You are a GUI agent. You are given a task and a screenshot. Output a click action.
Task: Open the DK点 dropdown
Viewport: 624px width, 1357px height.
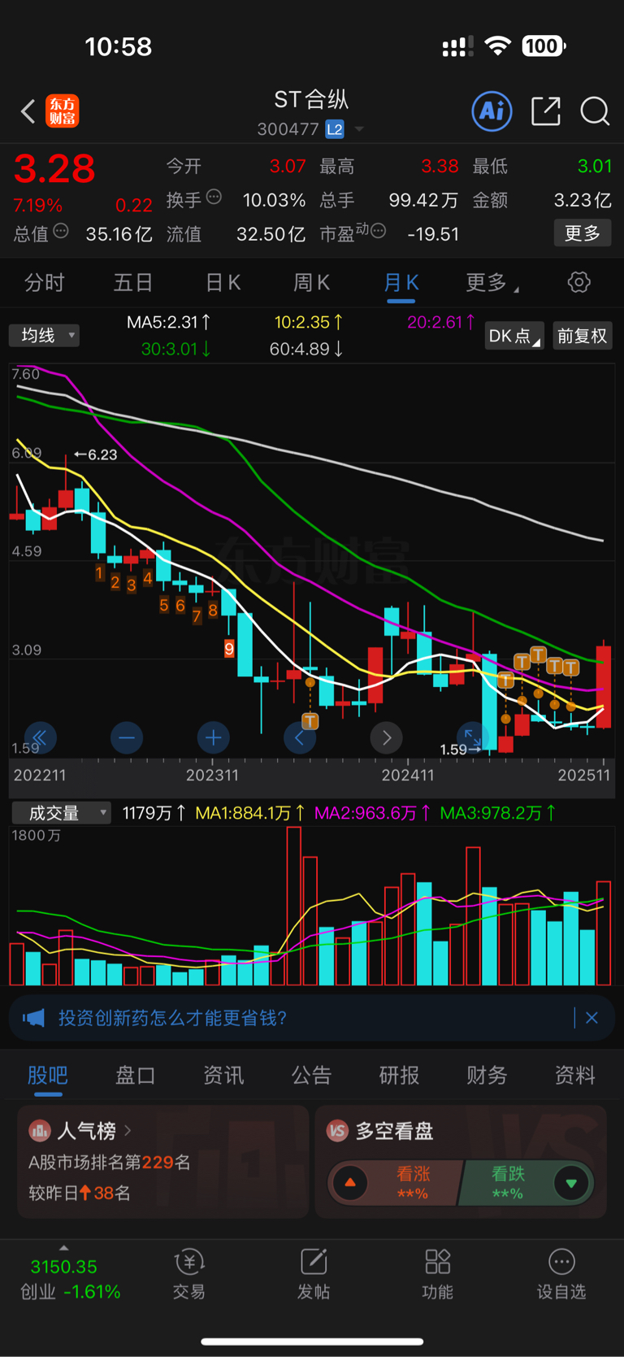tap(514, 336)
